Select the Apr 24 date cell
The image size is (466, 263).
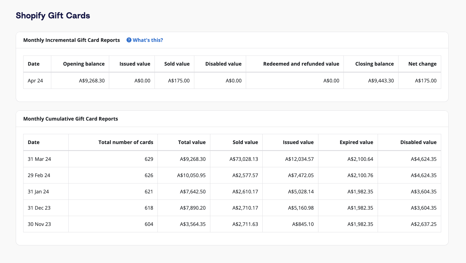(37, 81)
